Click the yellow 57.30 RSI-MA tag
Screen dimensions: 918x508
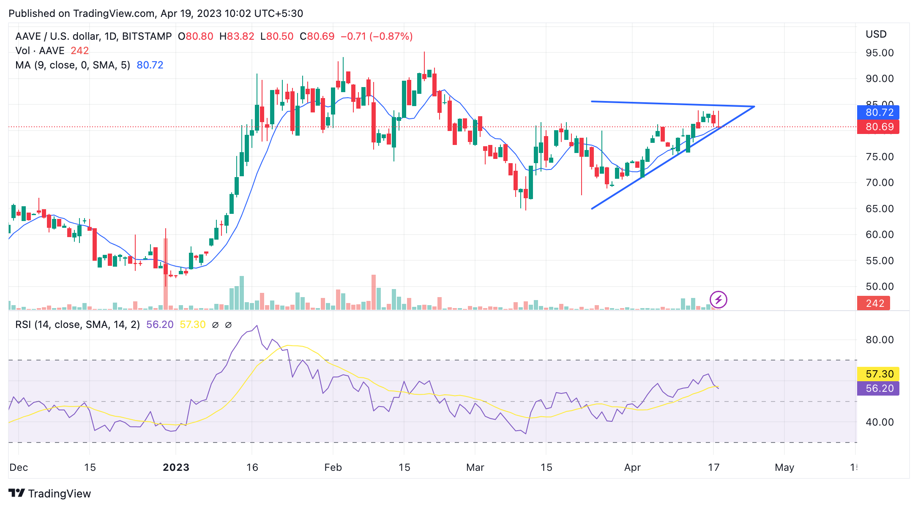click(878, 374)
